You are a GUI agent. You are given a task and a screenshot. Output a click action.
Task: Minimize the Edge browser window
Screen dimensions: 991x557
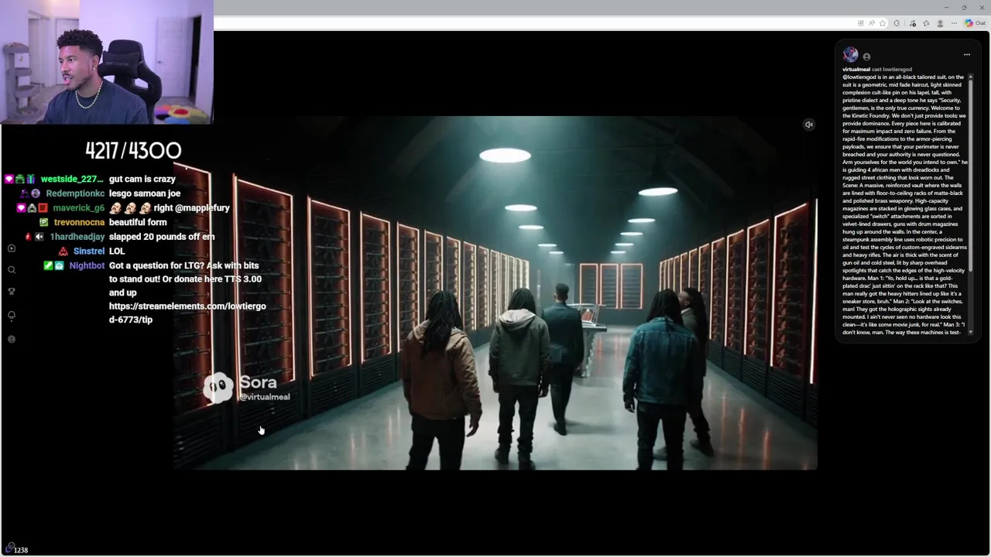coord(946,7)
